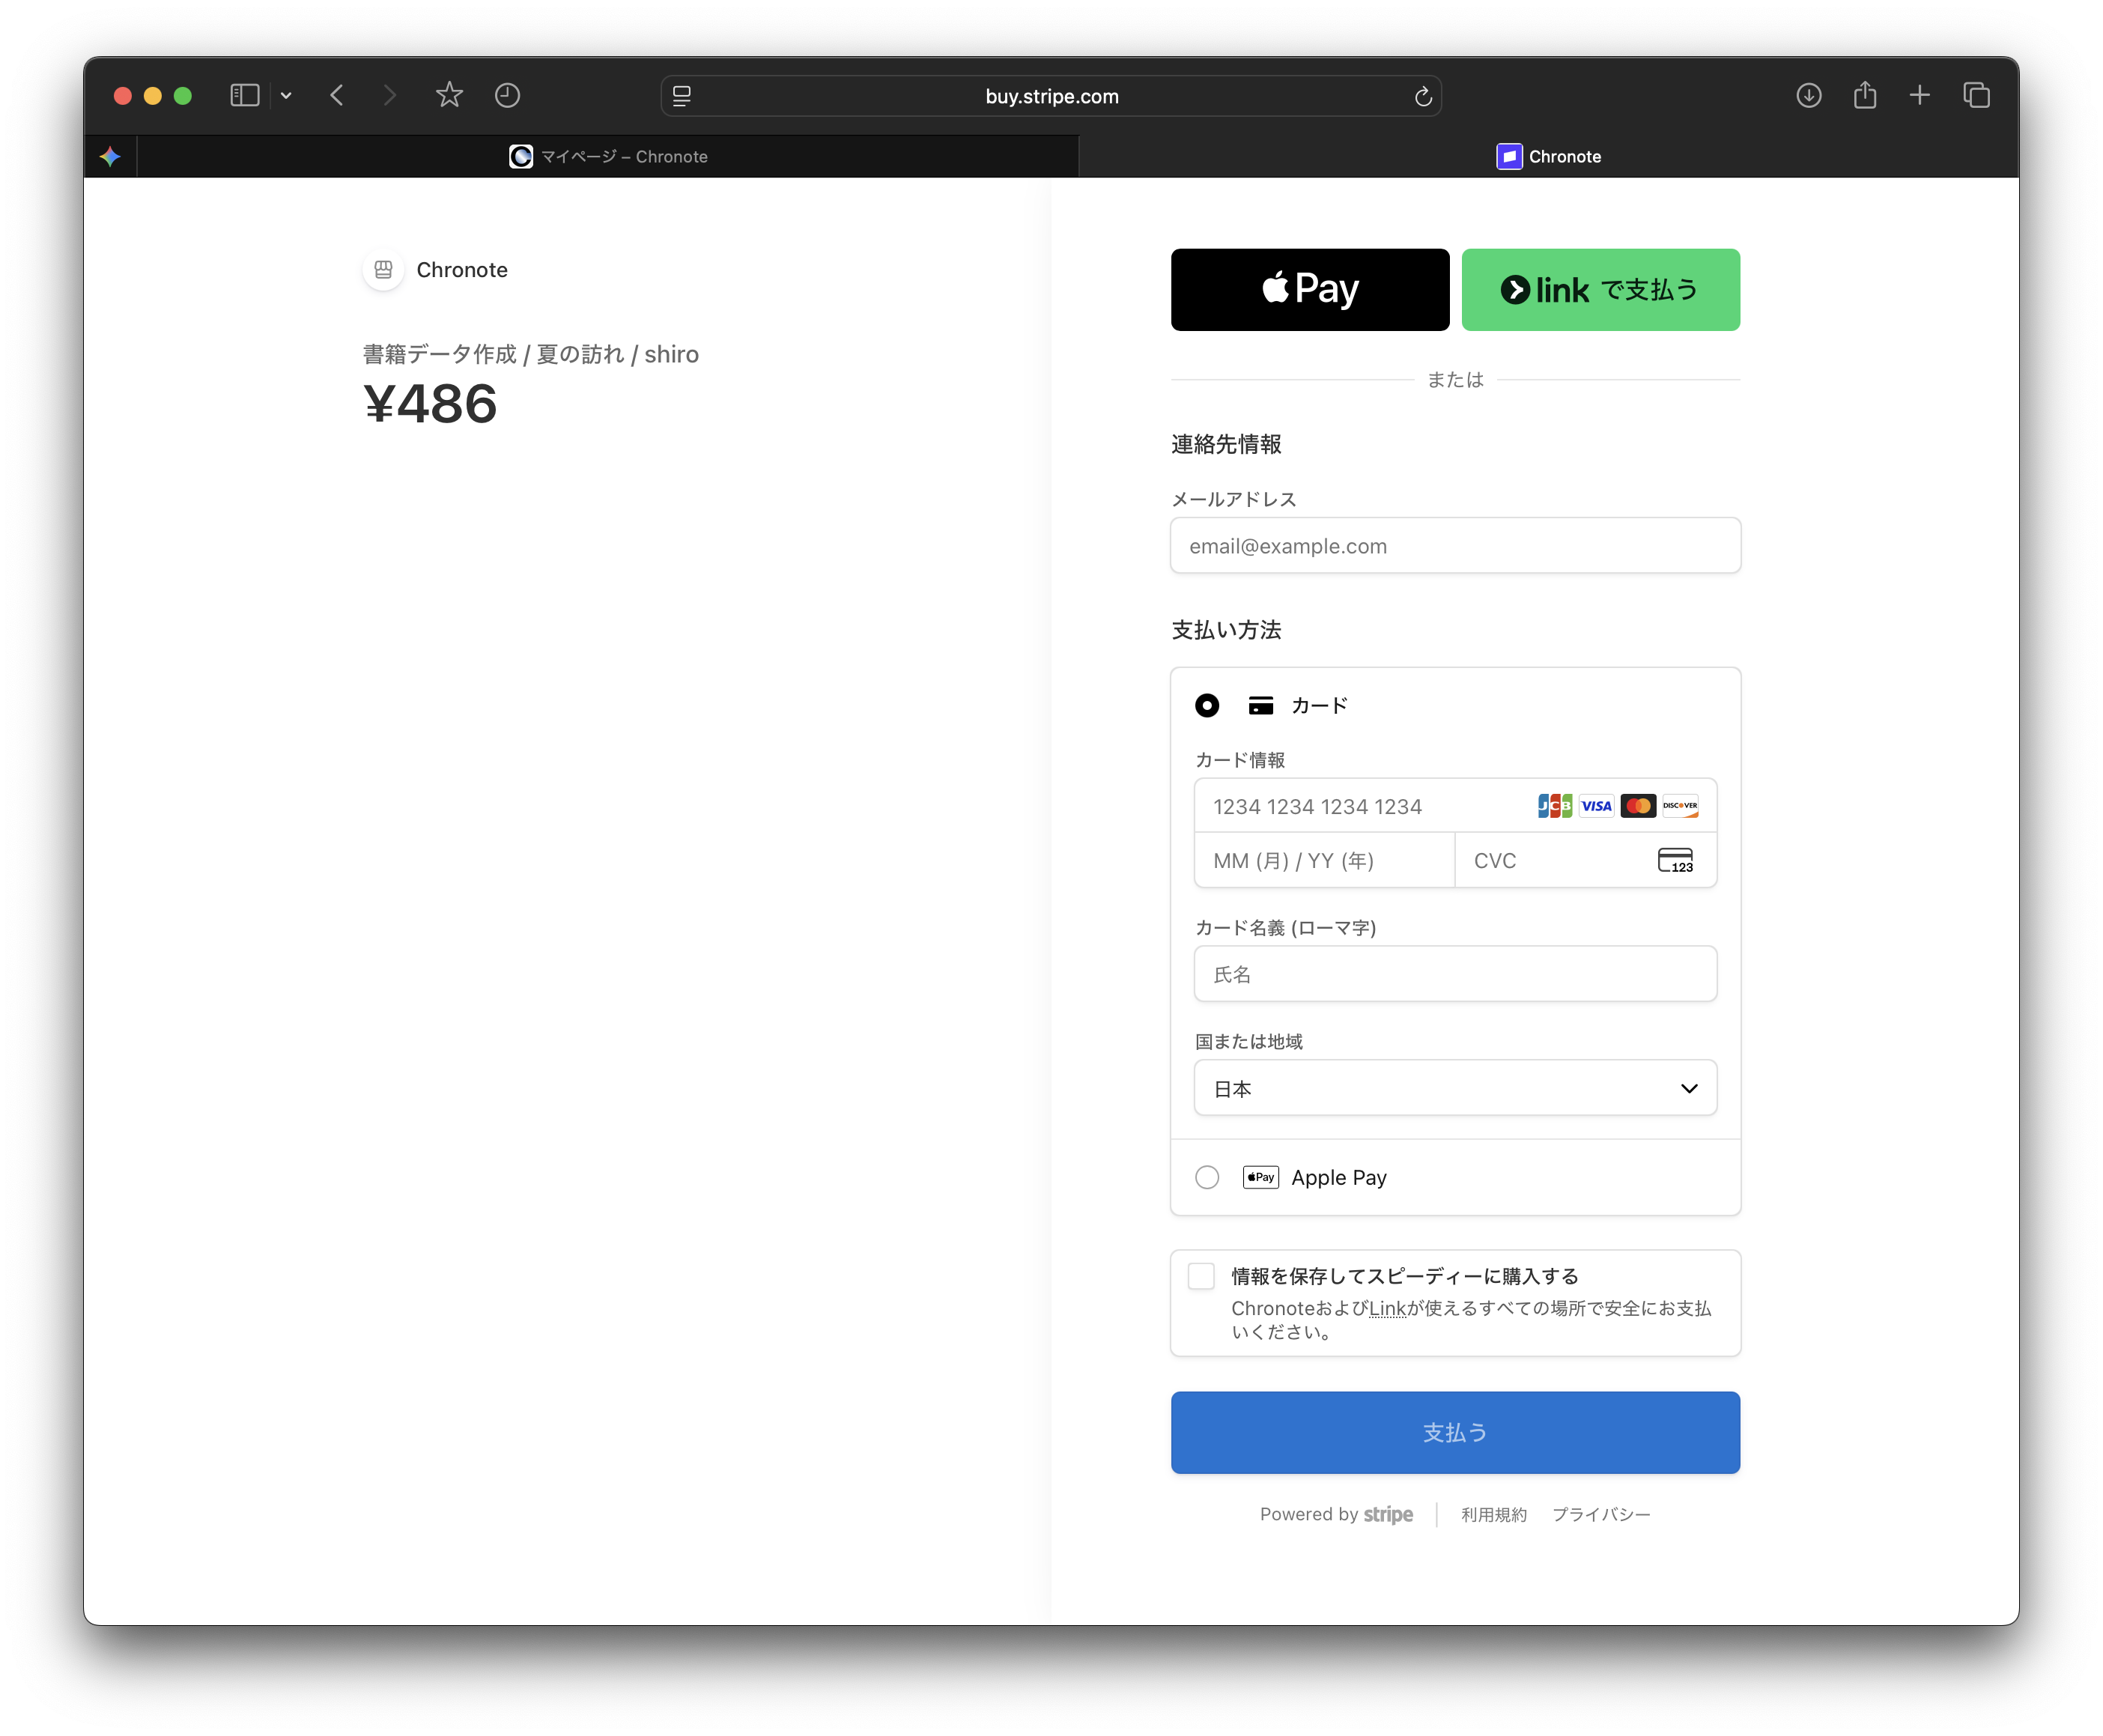This screenshot has width=2103, height=1736.
Task: Click the Safari sidebar toggle icon
Action: pyautogui.click(x=244, y=96)
